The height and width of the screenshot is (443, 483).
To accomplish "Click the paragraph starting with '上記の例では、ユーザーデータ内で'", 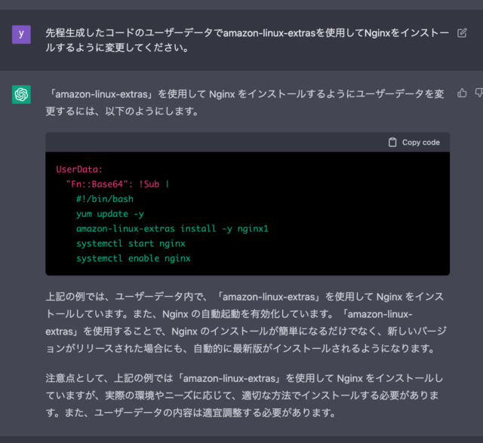I will (246, 322).
